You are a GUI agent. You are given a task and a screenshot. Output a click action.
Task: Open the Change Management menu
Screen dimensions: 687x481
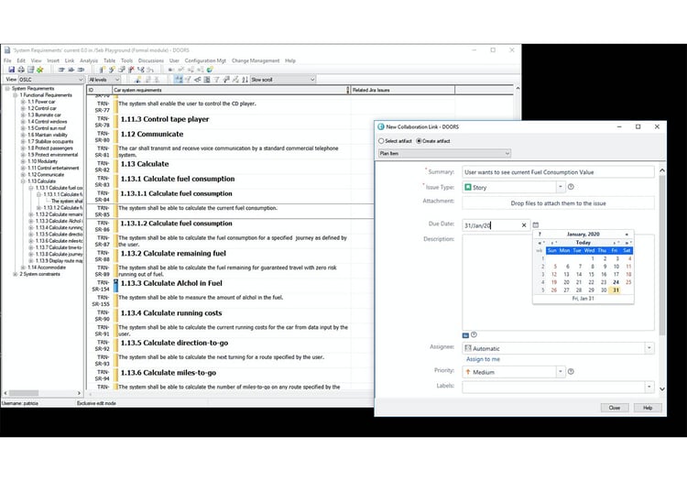point(256,60)
